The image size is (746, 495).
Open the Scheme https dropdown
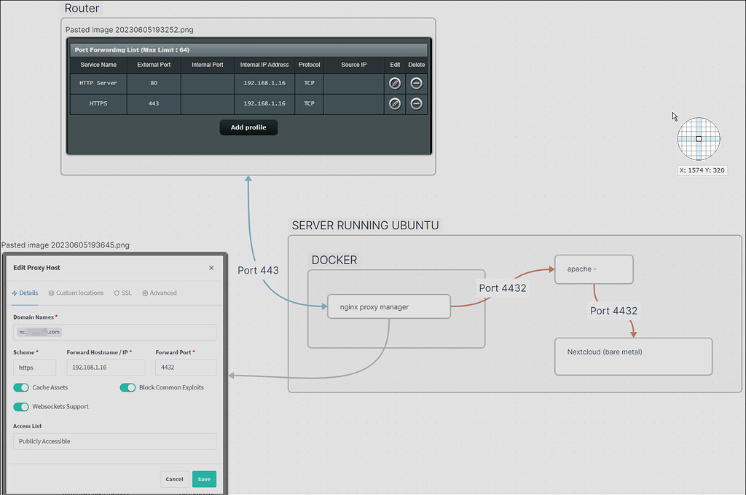34,368
